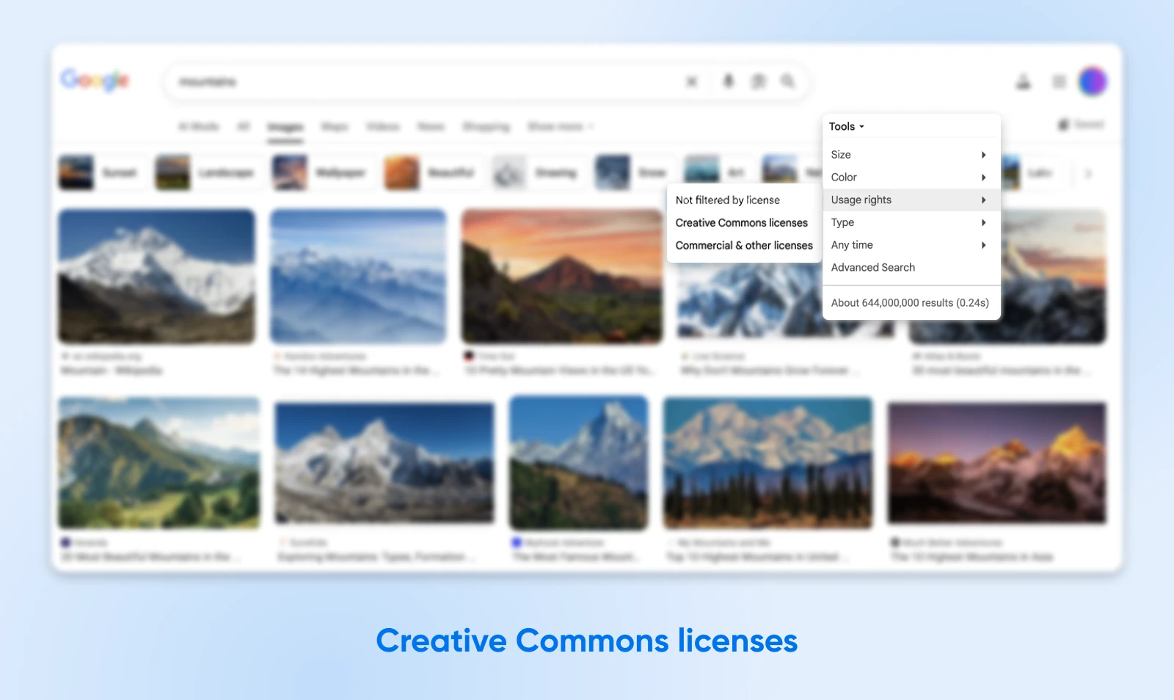Click inside the mountains search field
This screenshot has width=1174, height=700.
click(x=426, y=81)
